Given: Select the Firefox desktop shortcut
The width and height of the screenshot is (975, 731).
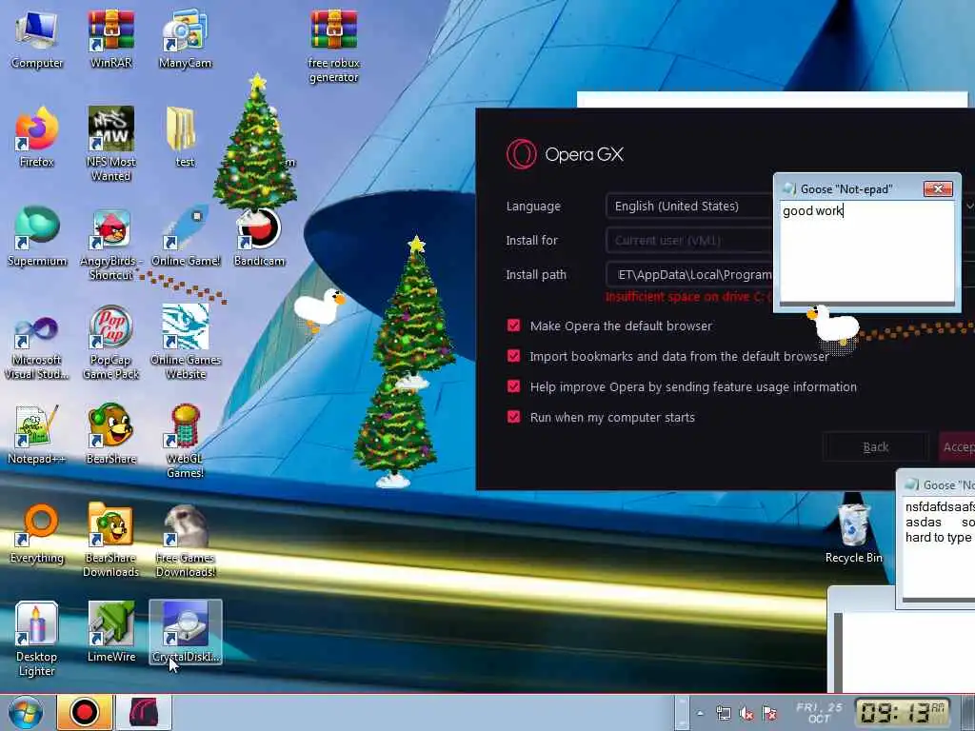Looking at the screenshot, I should [37, 138].
